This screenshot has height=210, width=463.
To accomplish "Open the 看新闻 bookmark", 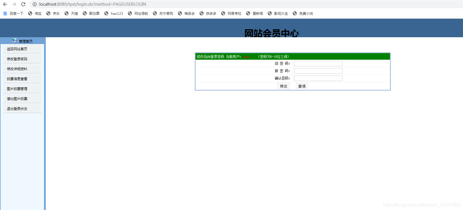I will pyautogui.click(x=255, y=13).
